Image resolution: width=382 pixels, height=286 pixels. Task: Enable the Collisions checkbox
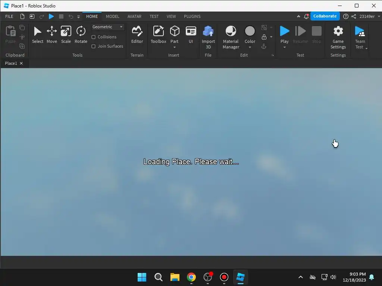(93, 37)
